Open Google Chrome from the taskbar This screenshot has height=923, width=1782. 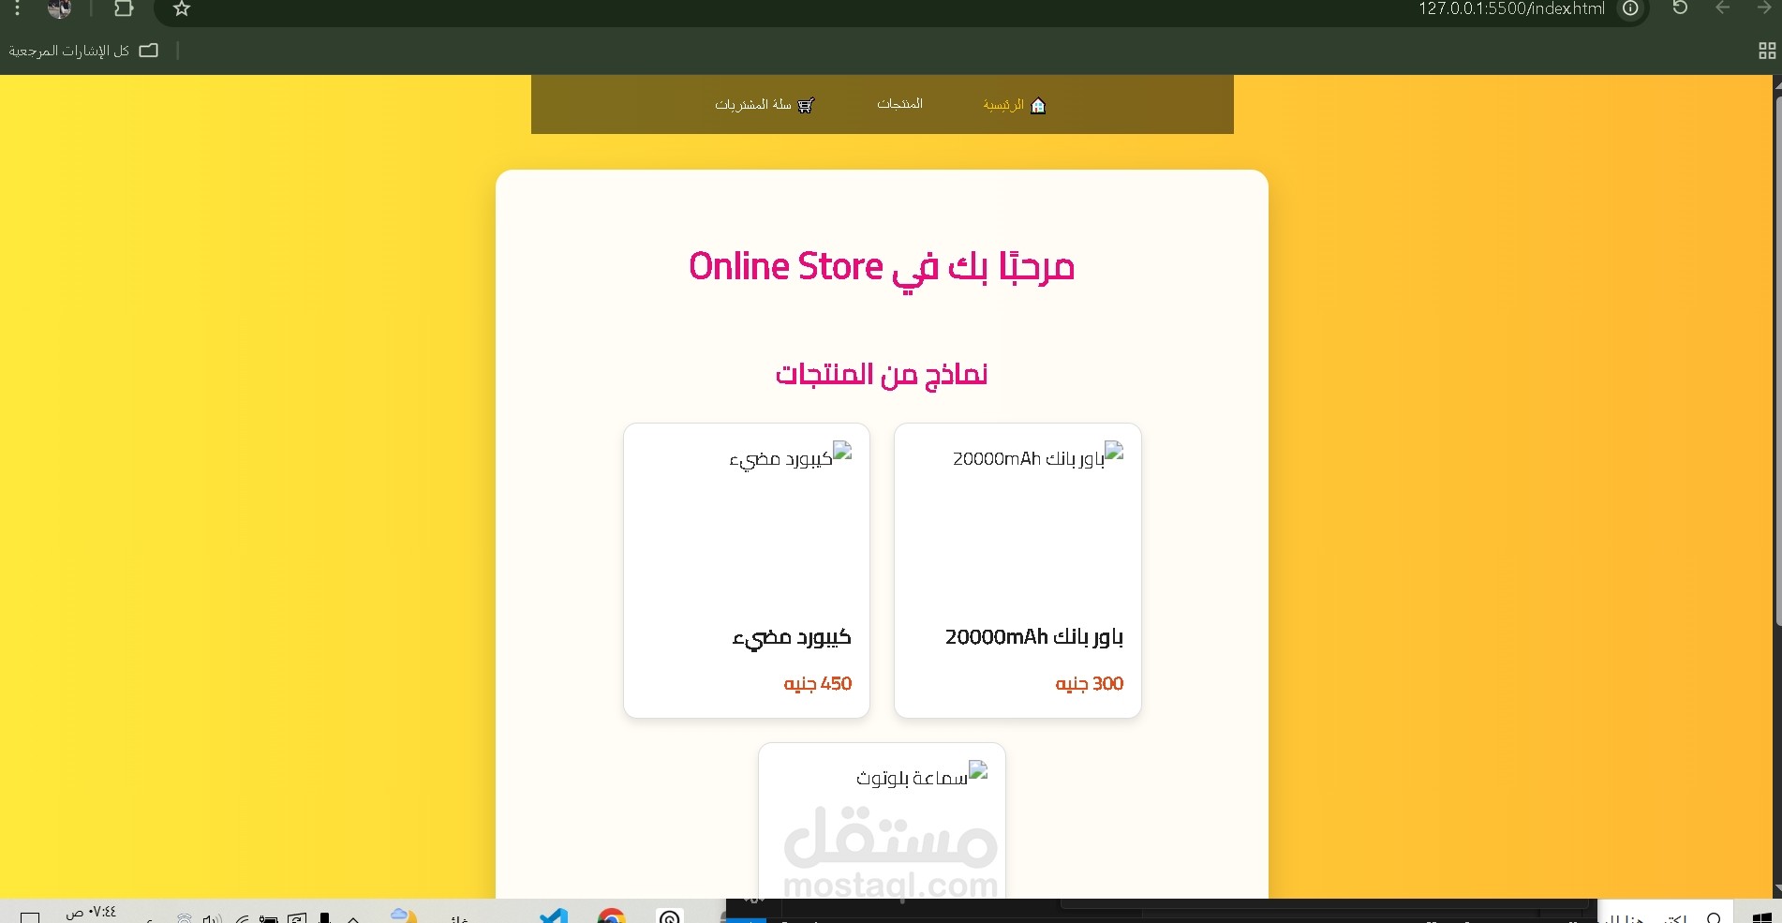611,916
